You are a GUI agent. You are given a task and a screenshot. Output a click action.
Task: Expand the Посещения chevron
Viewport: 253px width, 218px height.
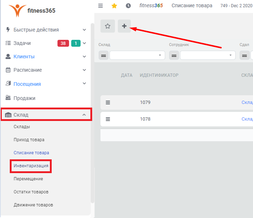point(84,83)
